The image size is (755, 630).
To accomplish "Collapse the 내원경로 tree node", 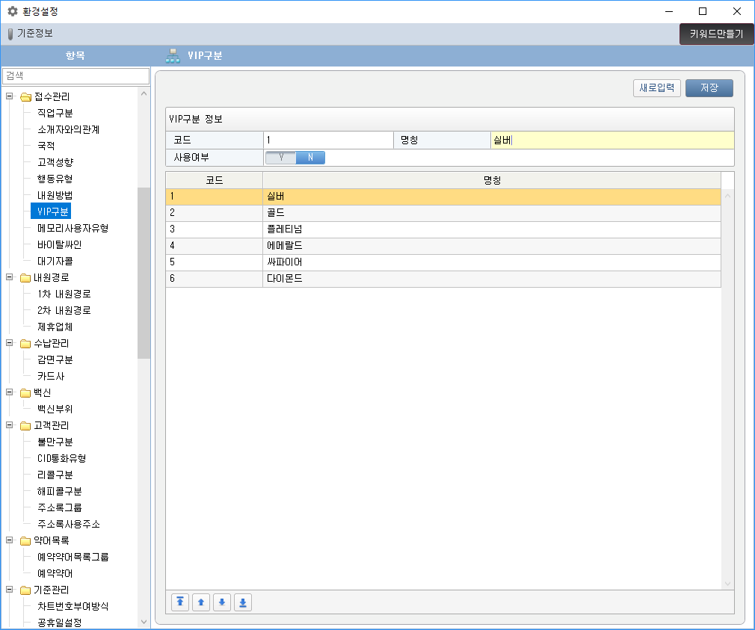I will tap(10, 277).
